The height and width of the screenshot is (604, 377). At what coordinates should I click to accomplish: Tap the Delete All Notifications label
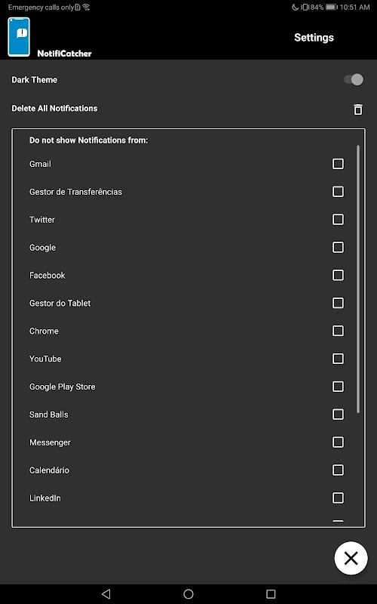pos(54,108)
